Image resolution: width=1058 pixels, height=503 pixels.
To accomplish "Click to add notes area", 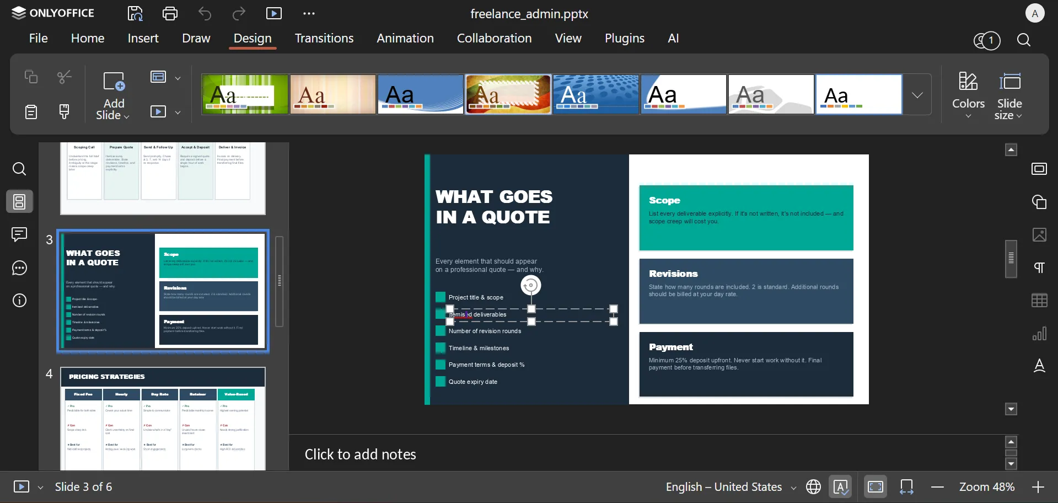I will 360,454.
